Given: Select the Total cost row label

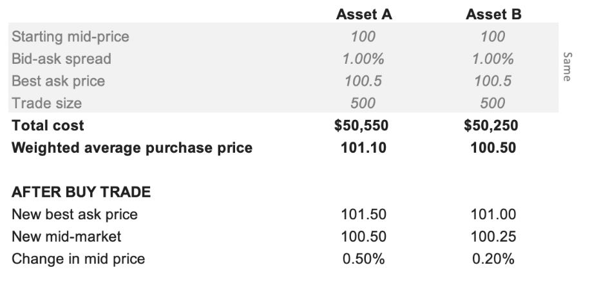Looking at the screenshot, I should [48, 125].
